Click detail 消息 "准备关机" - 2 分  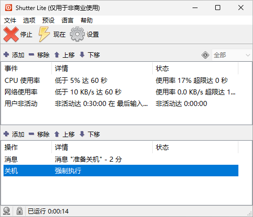coord(88,159)
